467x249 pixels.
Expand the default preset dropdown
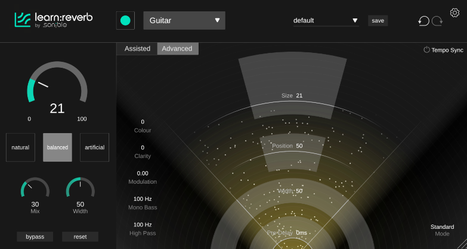(x=326, y=21)
